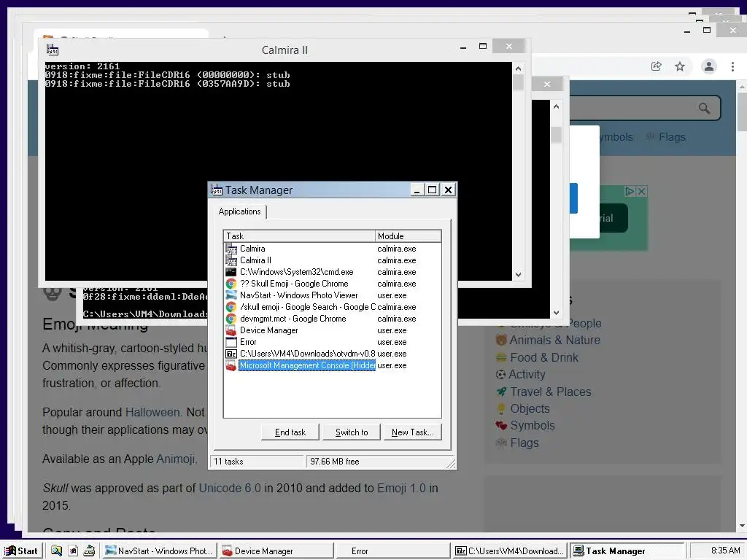Click the Module column header
747x560 pixels.
[x=408, y=236]
